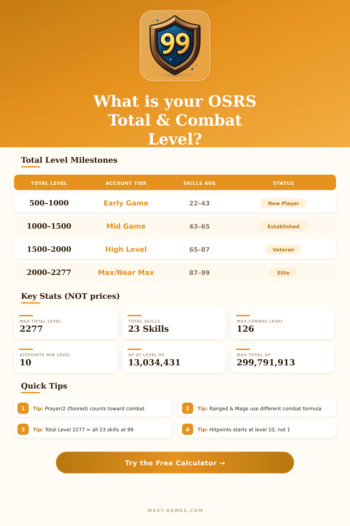Click the Veteran milestone status pill
The width and height of the screenshot is (350, 526).
283,249
